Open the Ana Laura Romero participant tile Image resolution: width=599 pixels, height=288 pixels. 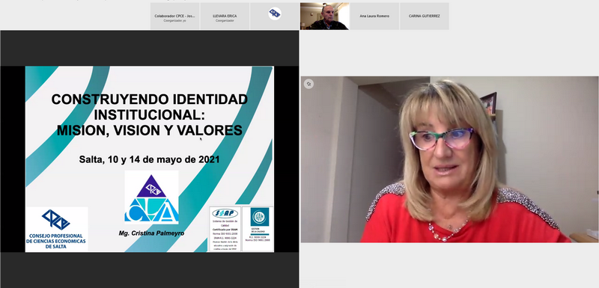[374, 16]
